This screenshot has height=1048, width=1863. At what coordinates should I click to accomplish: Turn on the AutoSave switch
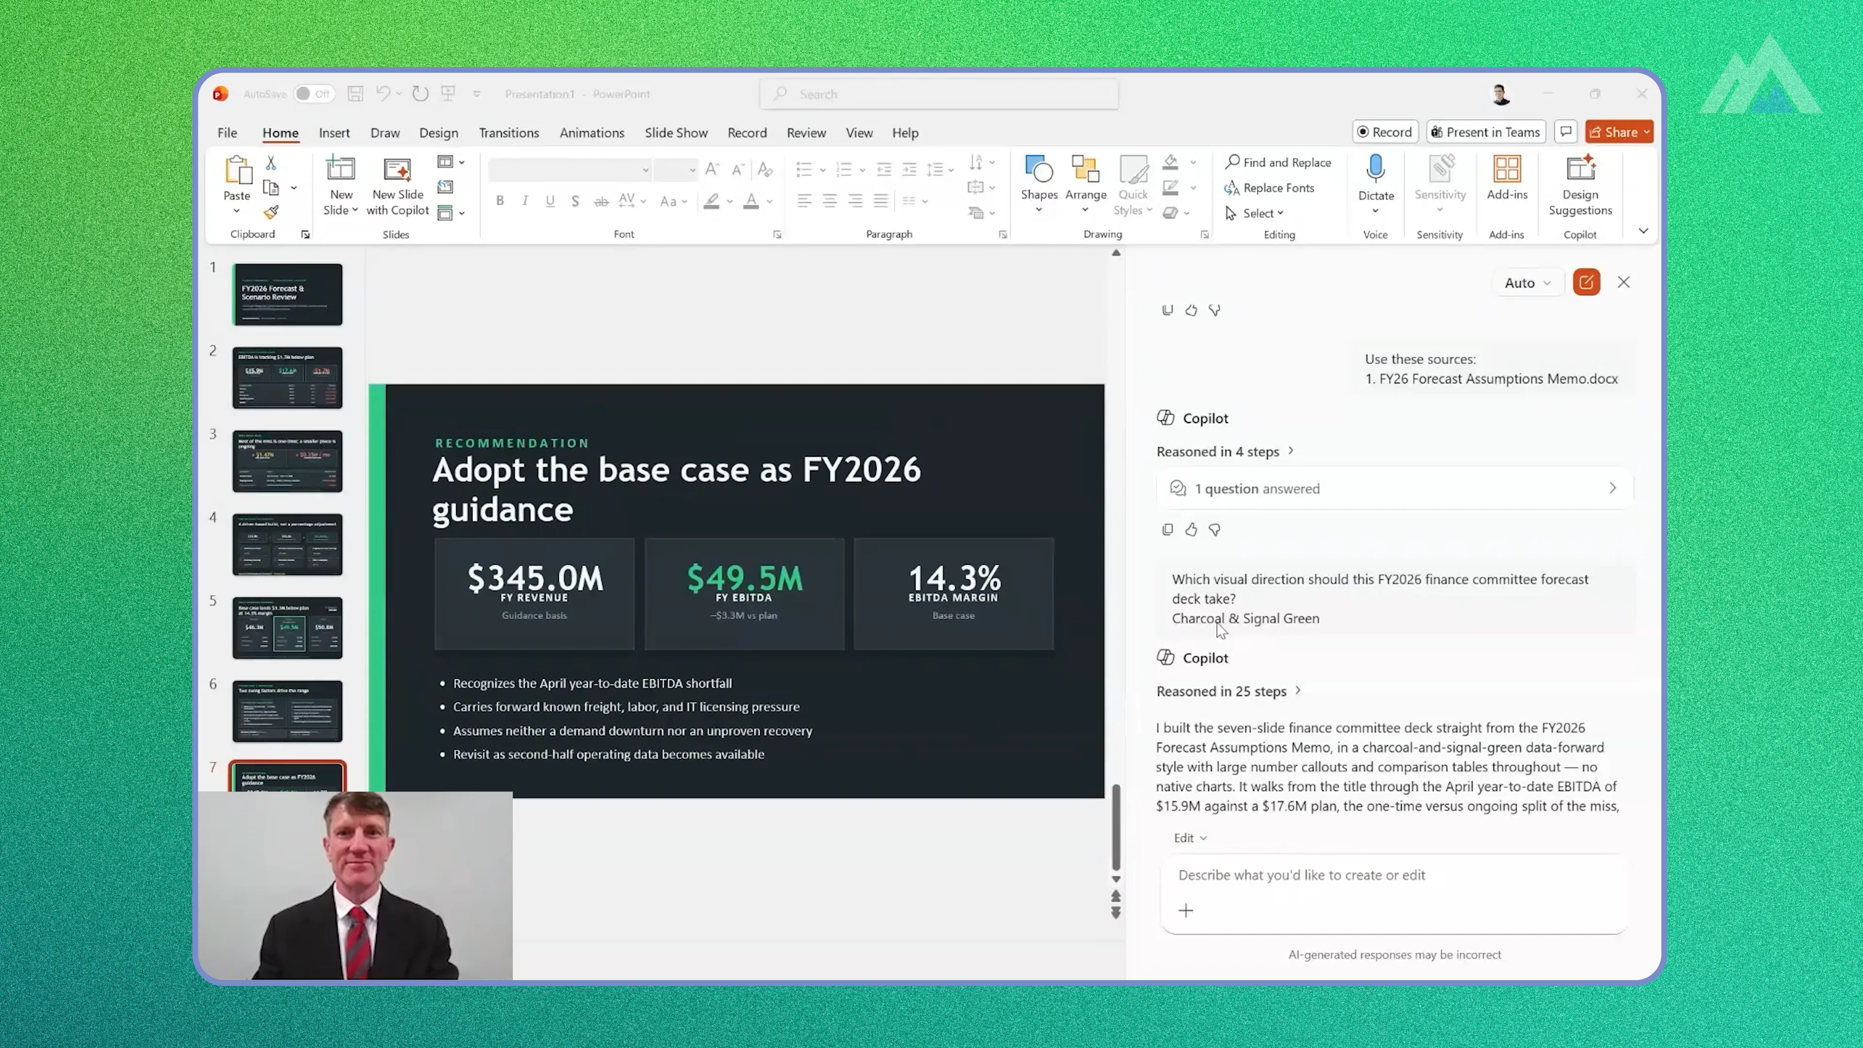coord(314,94)
